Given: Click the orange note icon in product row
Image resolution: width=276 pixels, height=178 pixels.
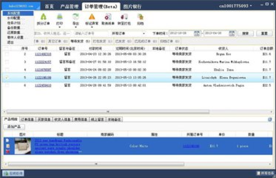Looking at the screenshot, I should pyautogui.click(x=7, y=146).
